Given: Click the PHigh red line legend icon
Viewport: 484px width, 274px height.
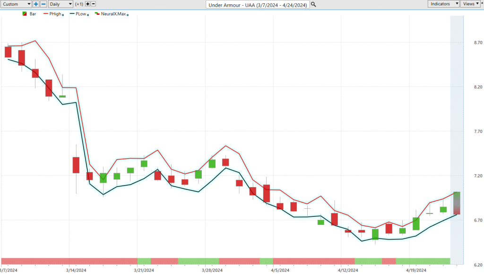Looking at the screenshot, I should 46,14.
